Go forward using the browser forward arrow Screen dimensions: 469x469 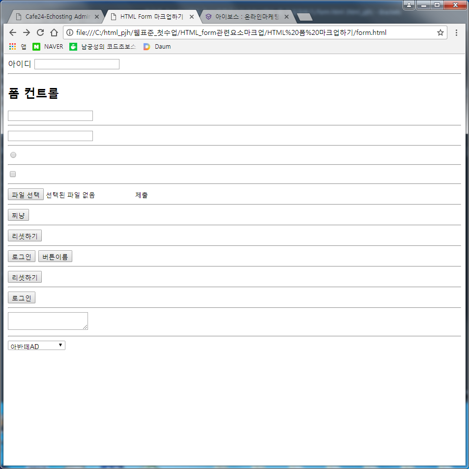click(27, 32)
